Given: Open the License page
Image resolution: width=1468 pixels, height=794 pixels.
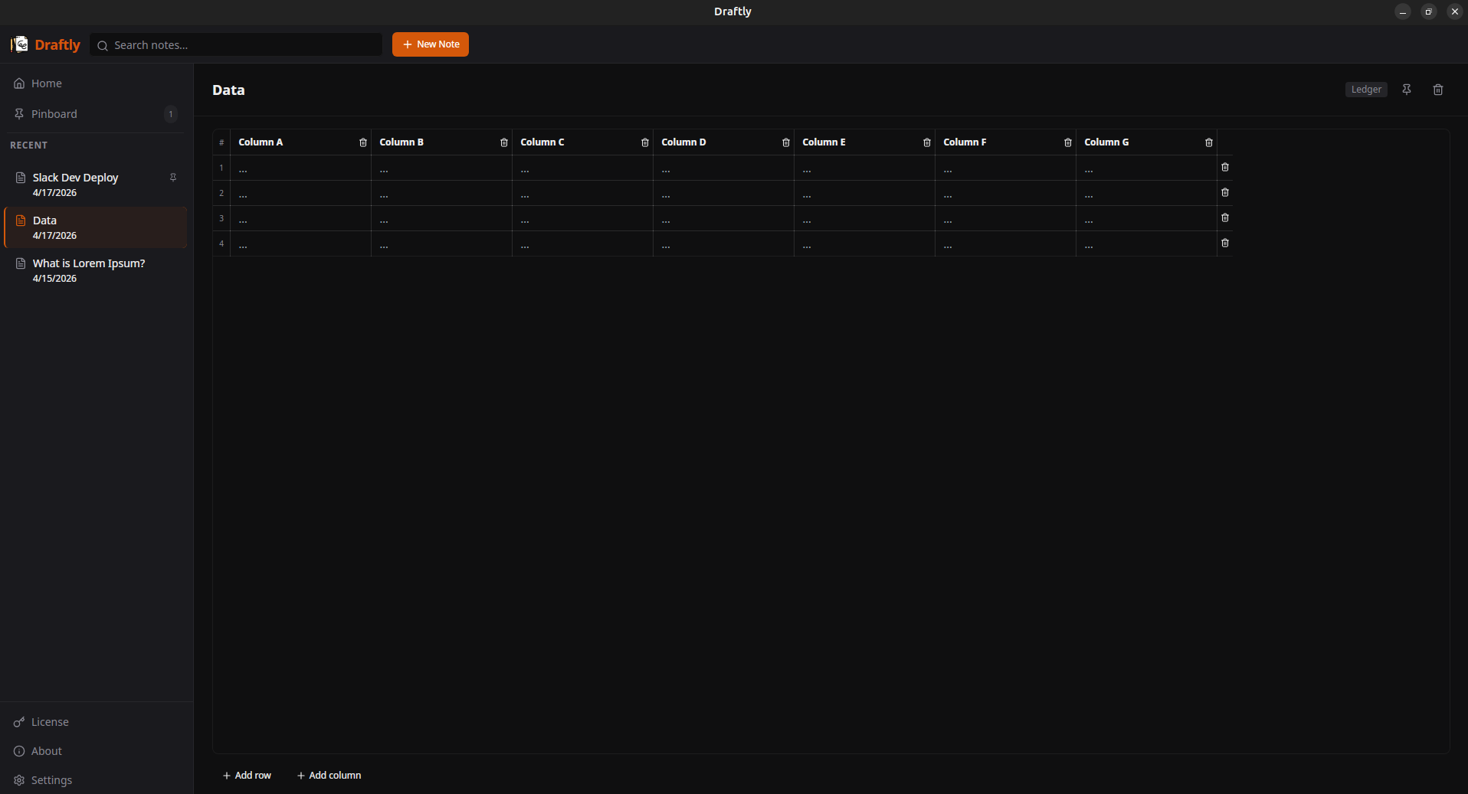Looking at the screenshot, I should click(97, 722).
